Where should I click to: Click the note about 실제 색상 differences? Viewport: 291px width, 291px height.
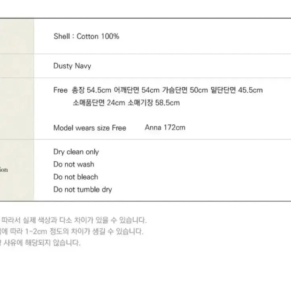(x=74, y=220)
